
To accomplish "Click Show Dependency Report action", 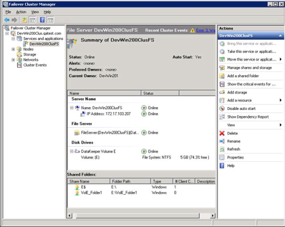I will tap(248, 117).
